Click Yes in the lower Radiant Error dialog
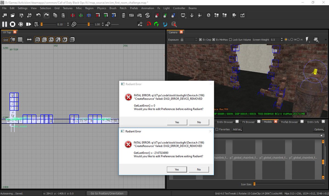The image size is (329, 196). point(177,169)
